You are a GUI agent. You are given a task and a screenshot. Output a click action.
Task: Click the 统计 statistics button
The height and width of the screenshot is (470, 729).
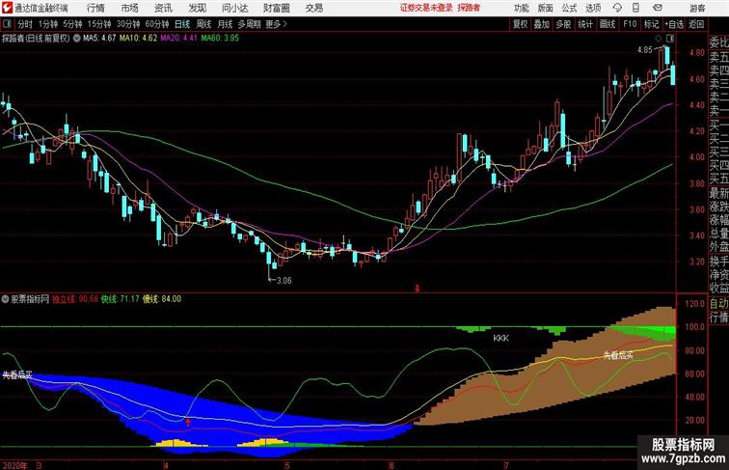pos(585,24)
